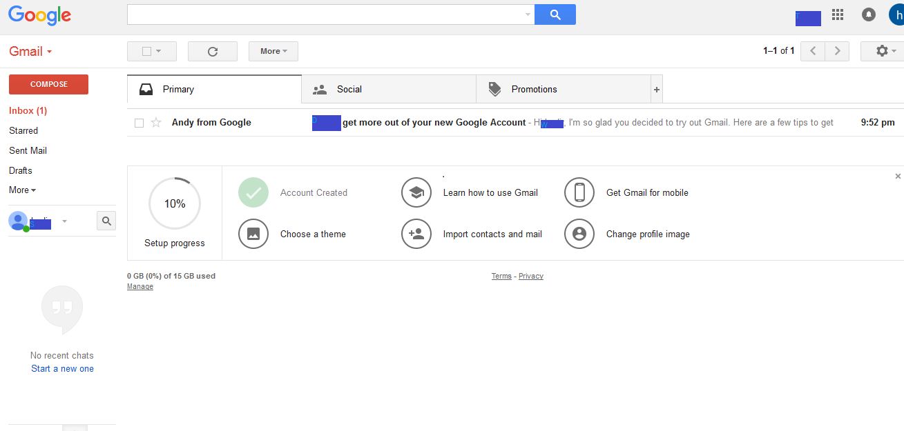
Task: Open Choose a theme text link
Action: (313, 234)
